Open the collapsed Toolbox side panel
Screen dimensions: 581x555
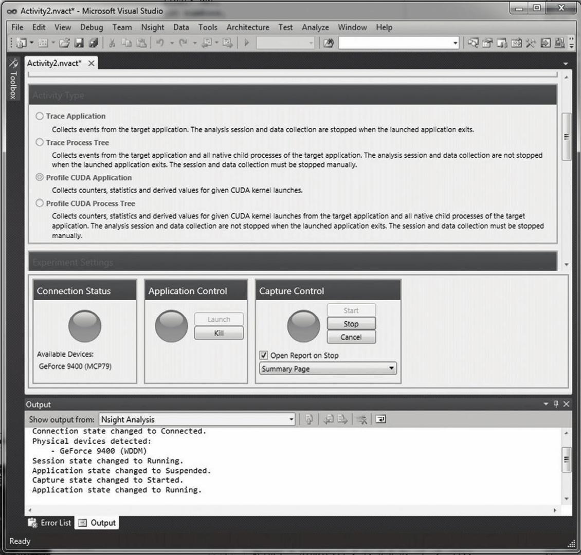pyautogui.click(x=13, y=79)
